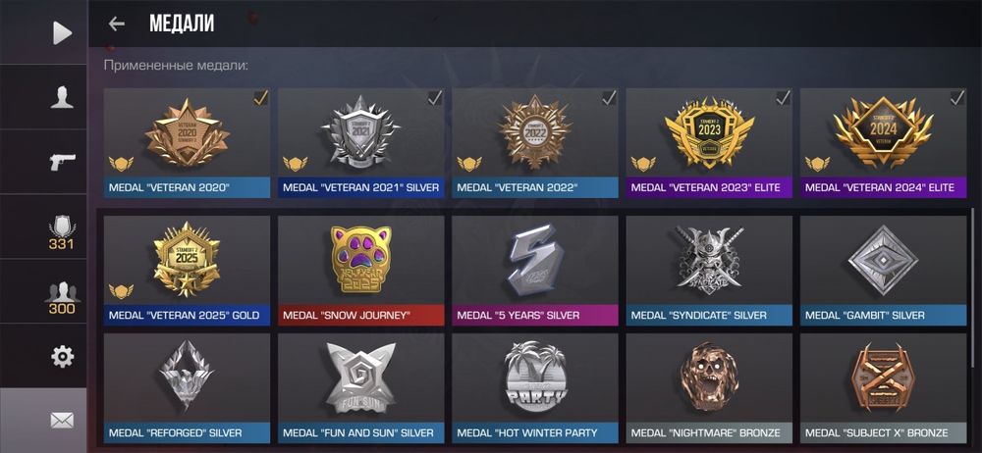The image size is (982, 453).
Task: Uncheck the Veteran 2020 medal checkbox
Action: 260,98
